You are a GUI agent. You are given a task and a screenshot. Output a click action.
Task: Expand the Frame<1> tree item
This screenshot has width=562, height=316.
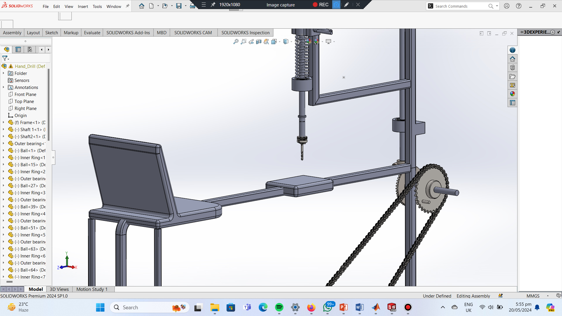4,123
